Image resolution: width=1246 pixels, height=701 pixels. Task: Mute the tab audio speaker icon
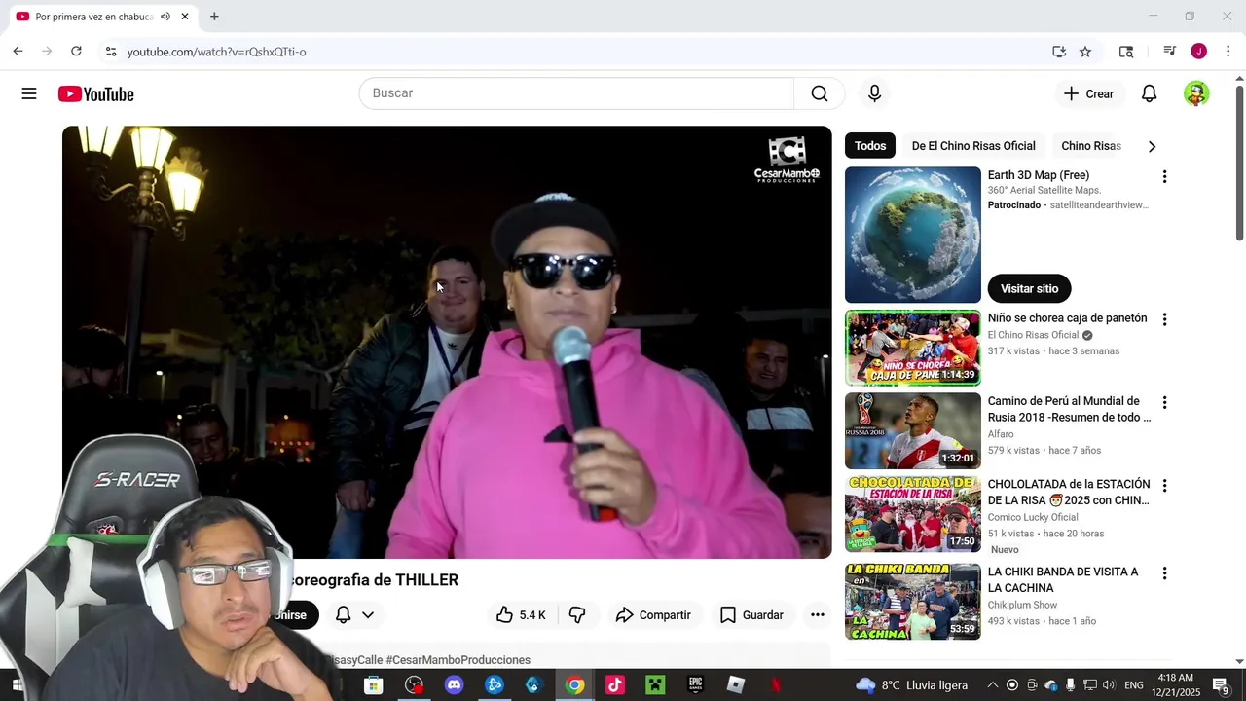click(x=165, y=17)
